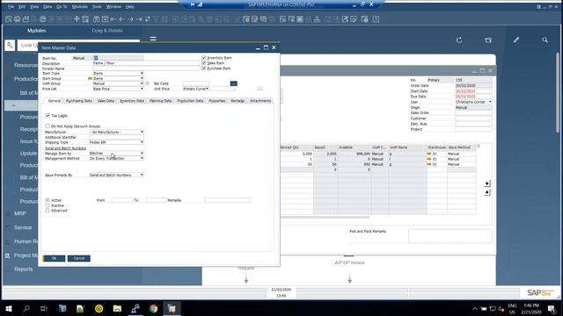The width and height of the screenshot is (563, 316).
Task: Select the Advanced radio button
Action: click(x=48, y=211)
